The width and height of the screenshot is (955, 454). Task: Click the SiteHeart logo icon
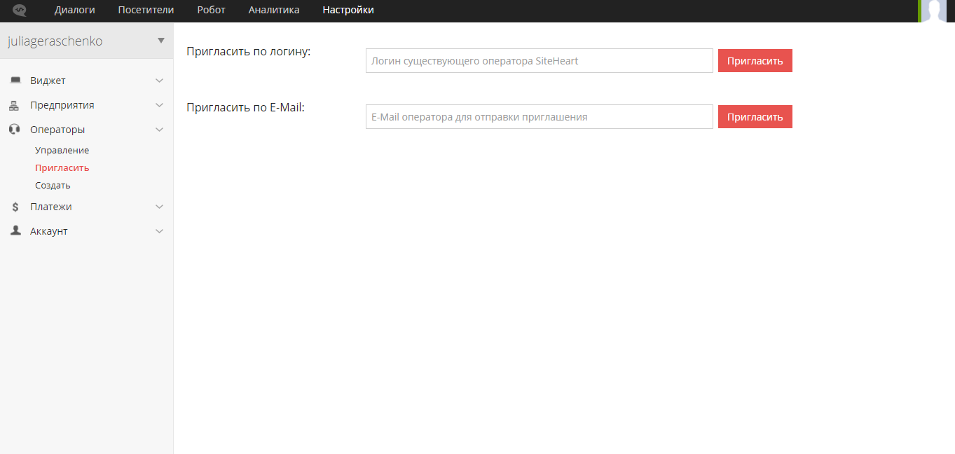[20, 10]
